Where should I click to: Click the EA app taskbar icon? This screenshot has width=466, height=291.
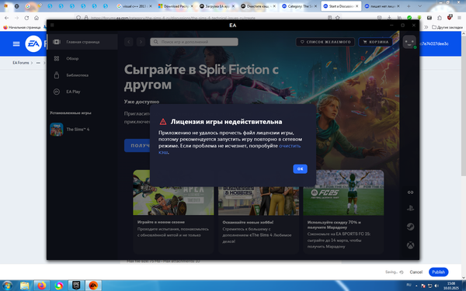pyautogui.click(x=93, y=286)
